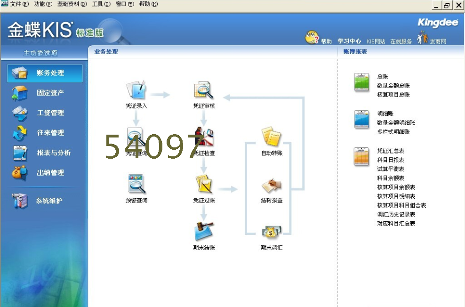The image size is (465, 307).
Task: Open the 科目余额表 report
Action: tap(391, 178)
